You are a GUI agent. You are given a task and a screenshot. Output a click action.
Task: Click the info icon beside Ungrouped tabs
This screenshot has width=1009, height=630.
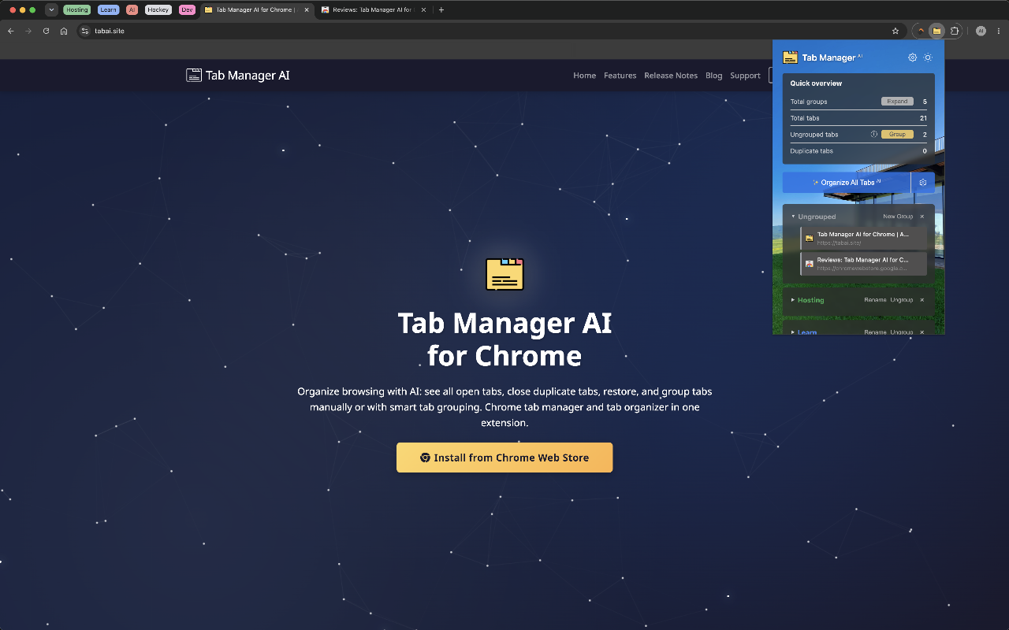[x=874, y=135]
